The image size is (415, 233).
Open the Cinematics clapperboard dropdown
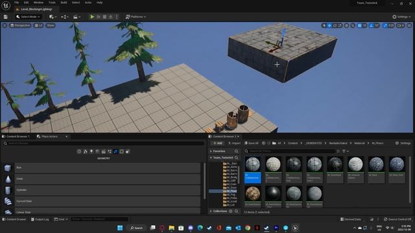click(x=77, y=17)
